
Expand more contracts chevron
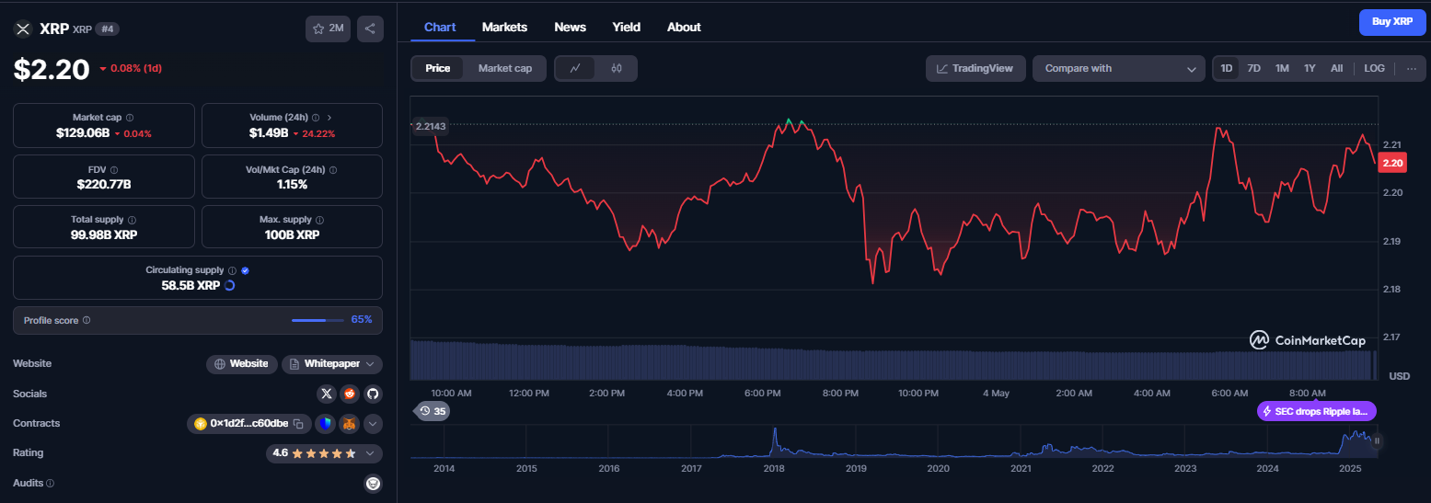pyautogui.click(x=373, y=424)
